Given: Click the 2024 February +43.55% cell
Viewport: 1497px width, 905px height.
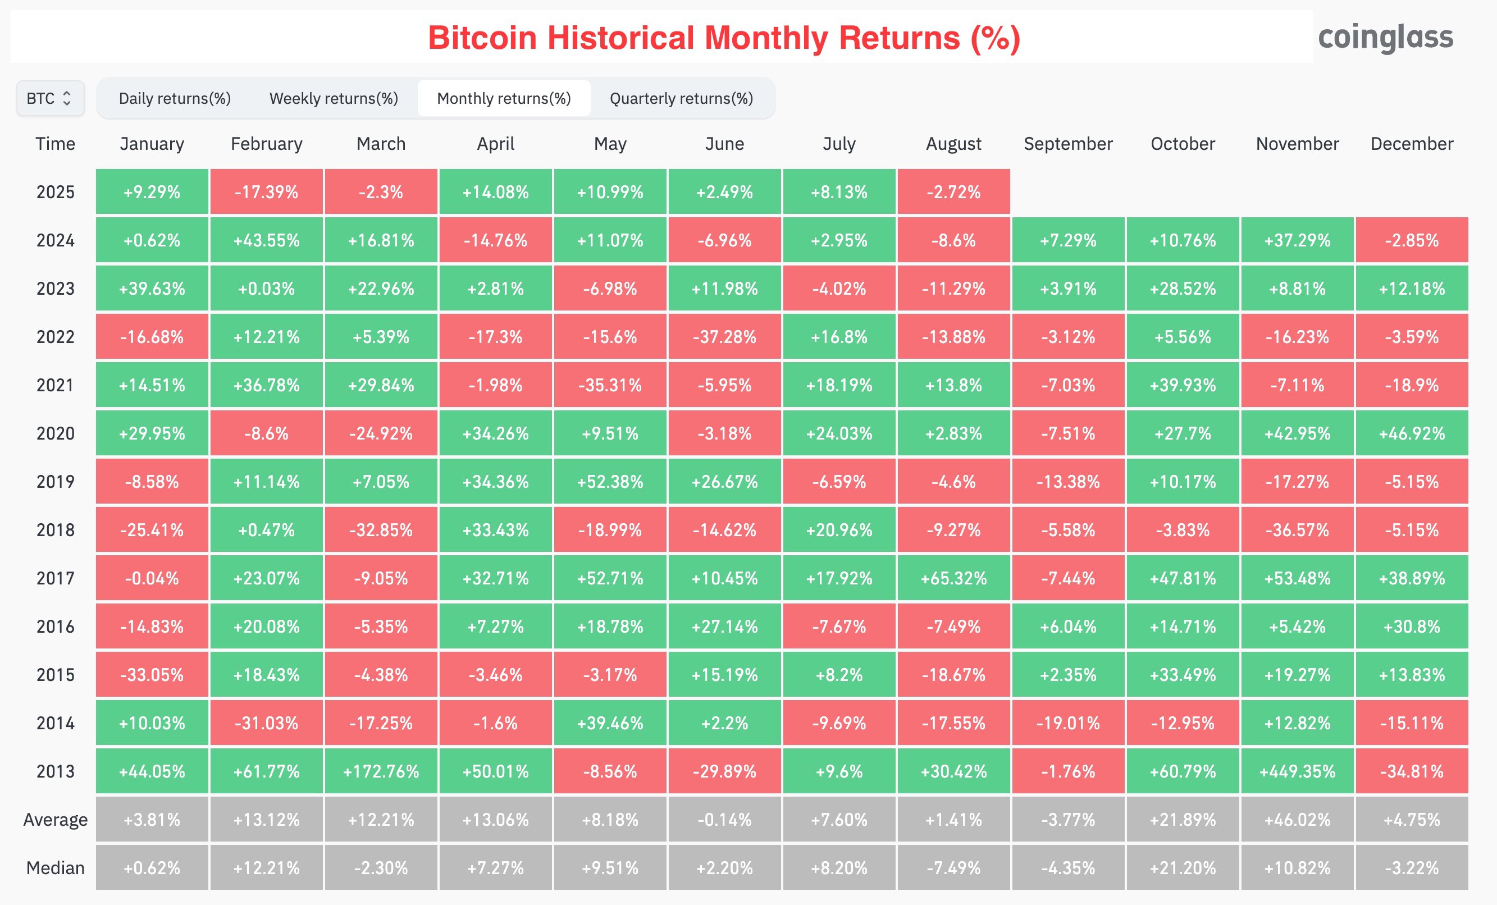Looking at the screenshot, I should click(266, 240).
